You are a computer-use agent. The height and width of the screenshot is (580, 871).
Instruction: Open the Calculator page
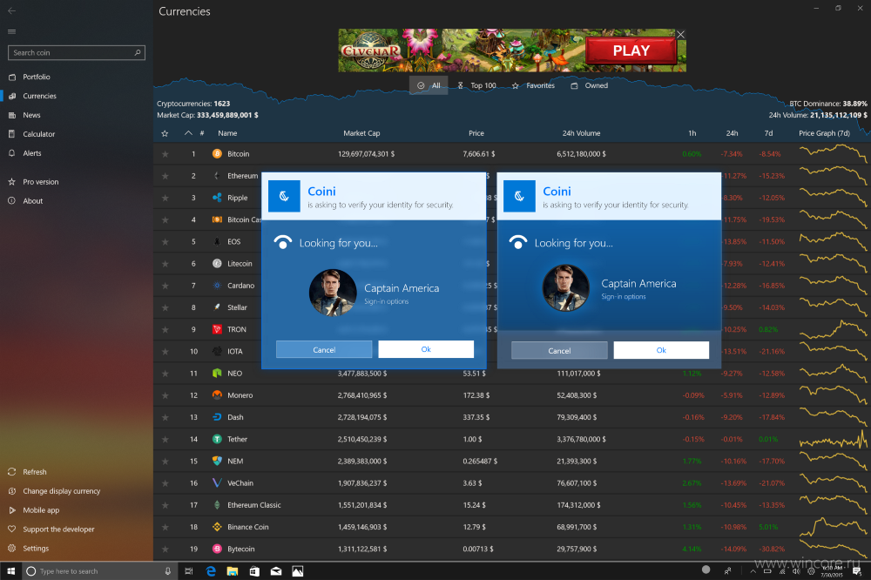[x=39, y=134]
